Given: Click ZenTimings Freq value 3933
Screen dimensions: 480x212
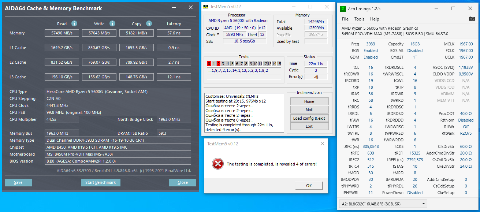Looking at the screenshot, I should (x=371, y=44).
